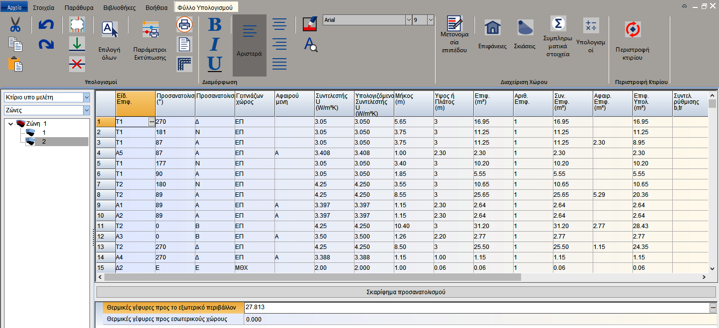Click the Cut scissors icon

tap(15, 24)
